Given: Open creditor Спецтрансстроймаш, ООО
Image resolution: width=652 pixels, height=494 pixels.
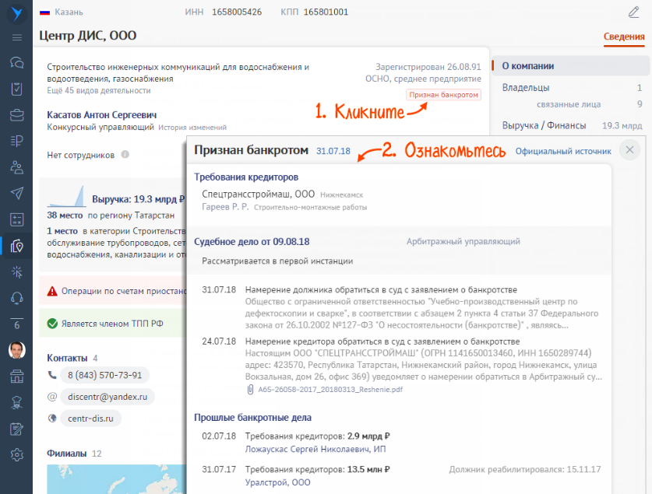Looking at the screenshot, I should (x=258, y=194).
